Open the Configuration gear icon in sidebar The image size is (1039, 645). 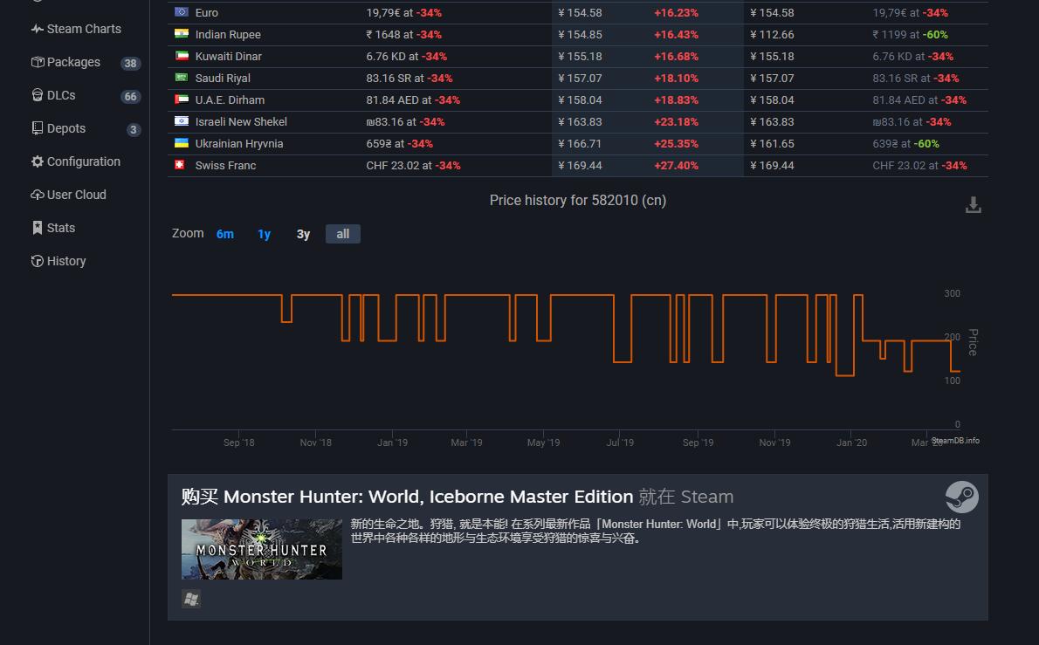[x=37, y=161]
